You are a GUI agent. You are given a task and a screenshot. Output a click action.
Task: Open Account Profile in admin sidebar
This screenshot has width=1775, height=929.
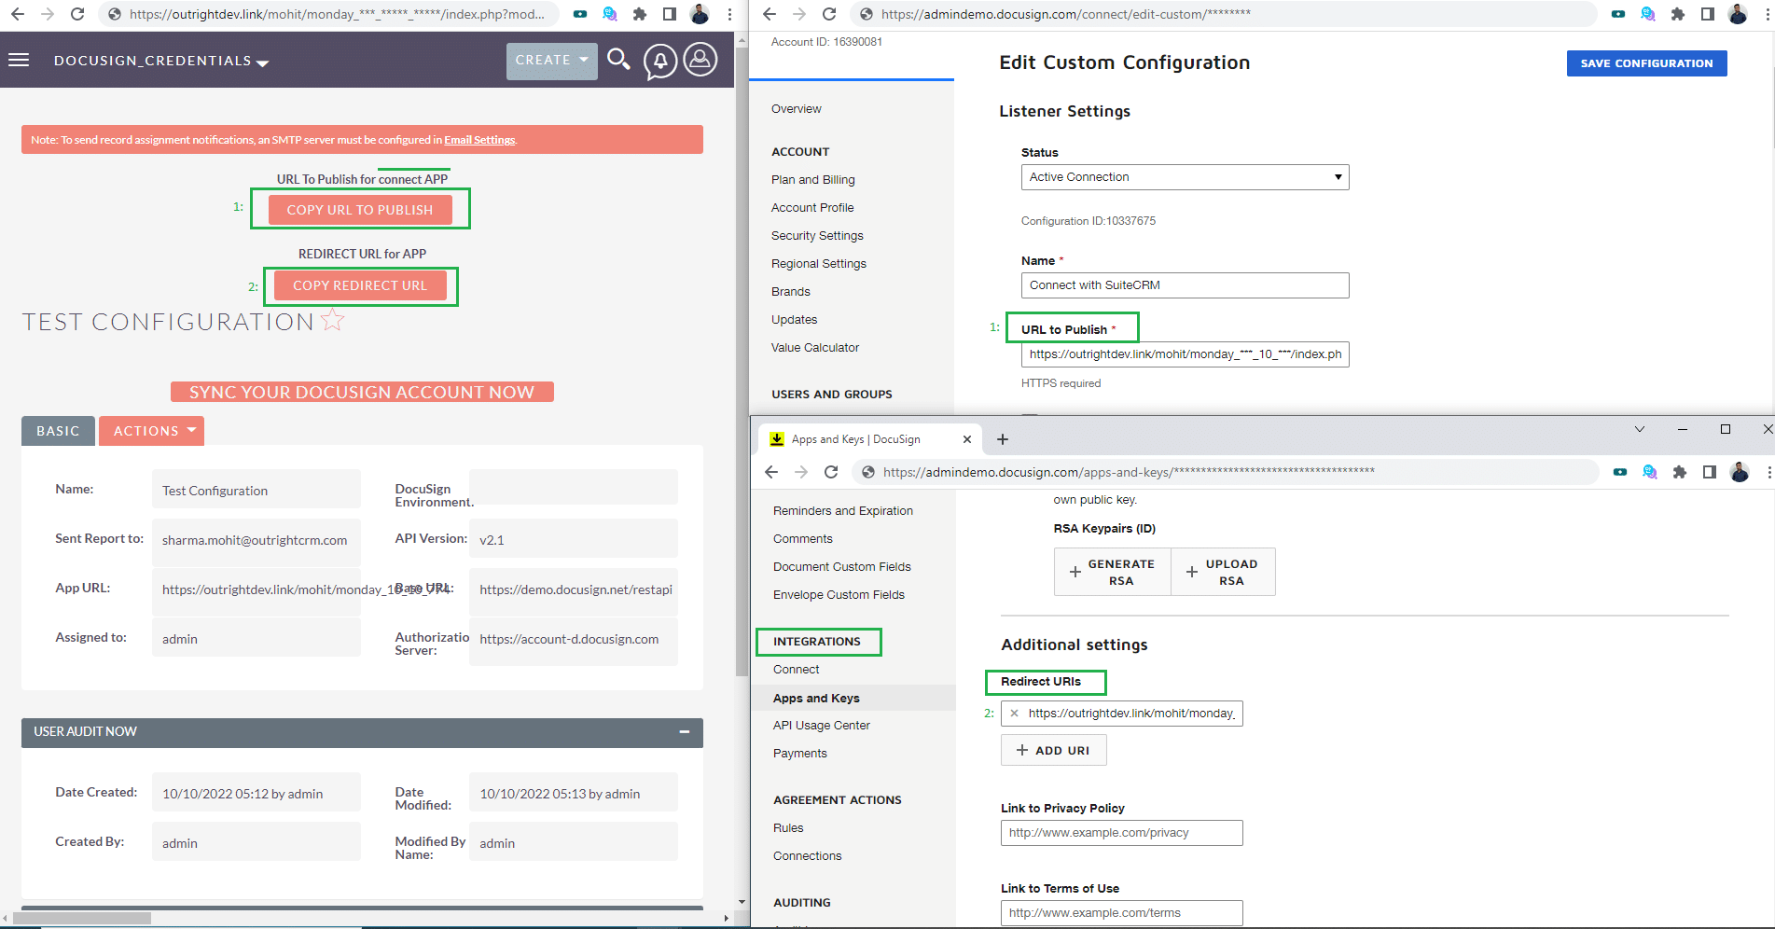click(x=812, y=208)
